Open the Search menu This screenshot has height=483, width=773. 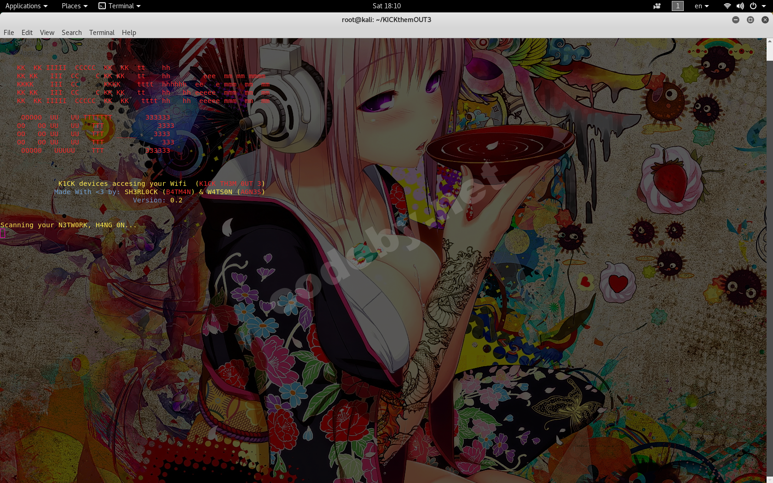(72, 33)
